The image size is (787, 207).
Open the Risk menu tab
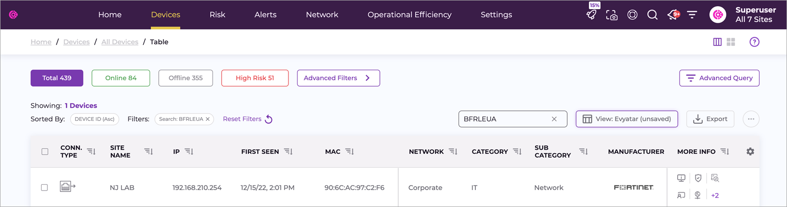pyautogui.click(x=217, y=15)
